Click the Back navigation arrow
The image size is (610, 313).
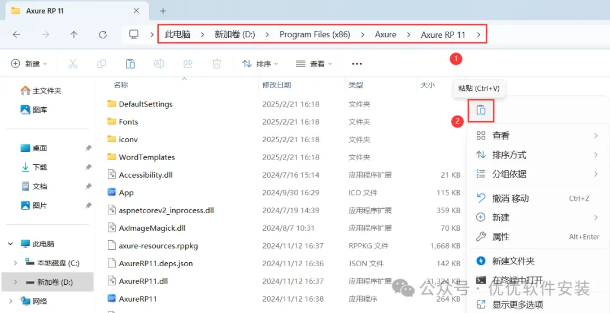[x=16, y=34]
